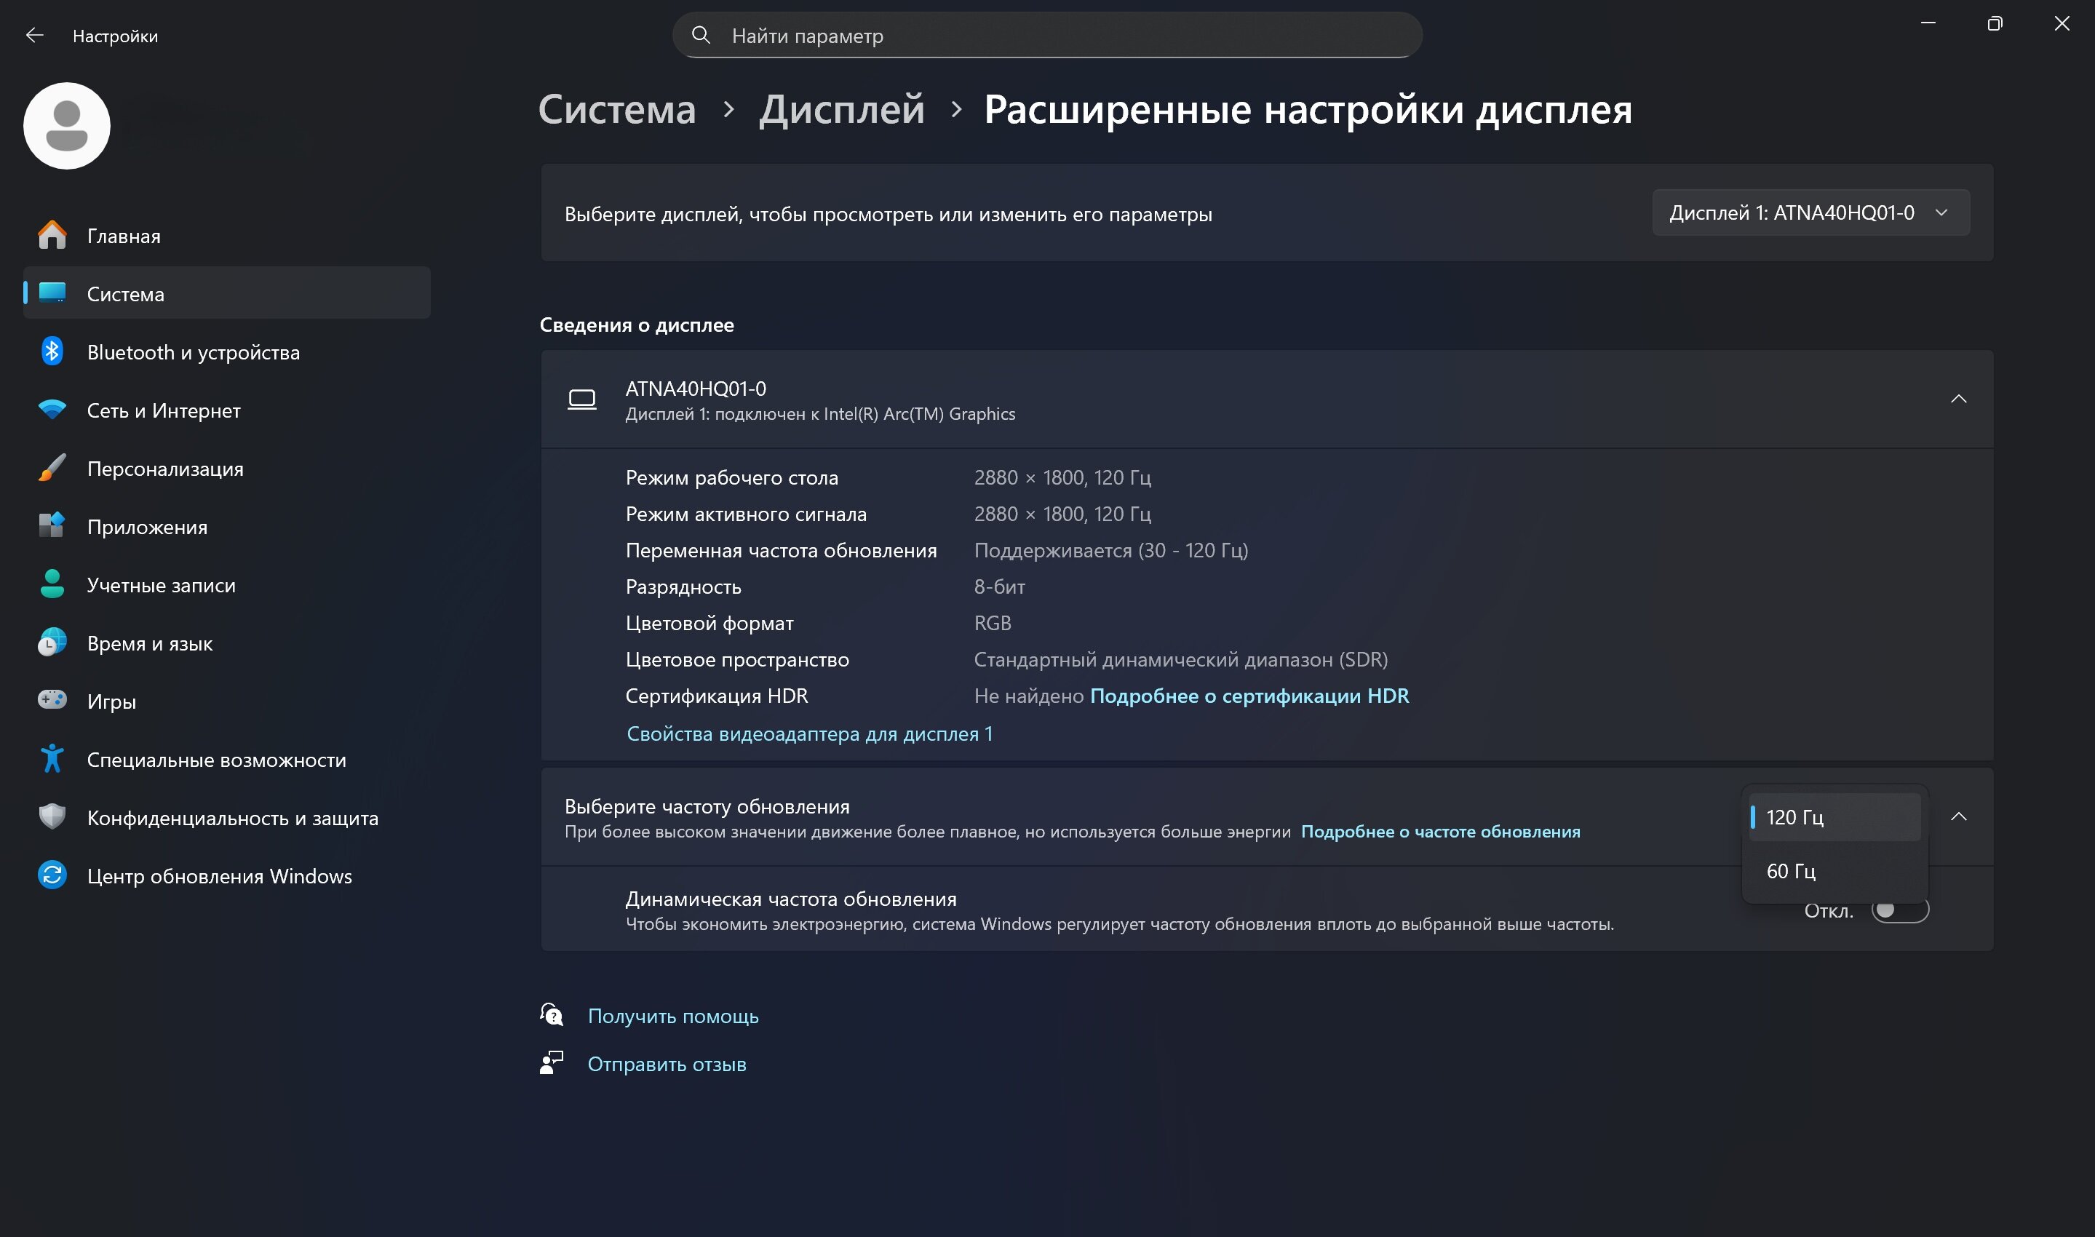Click Подробнее о сертификации HDR link

[1249, 696]
